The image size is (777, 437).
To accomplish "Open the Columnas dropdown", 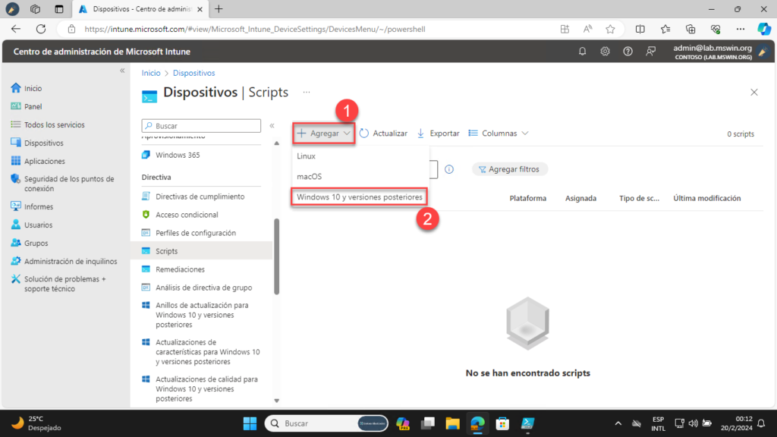I will (x=499, y=134).
